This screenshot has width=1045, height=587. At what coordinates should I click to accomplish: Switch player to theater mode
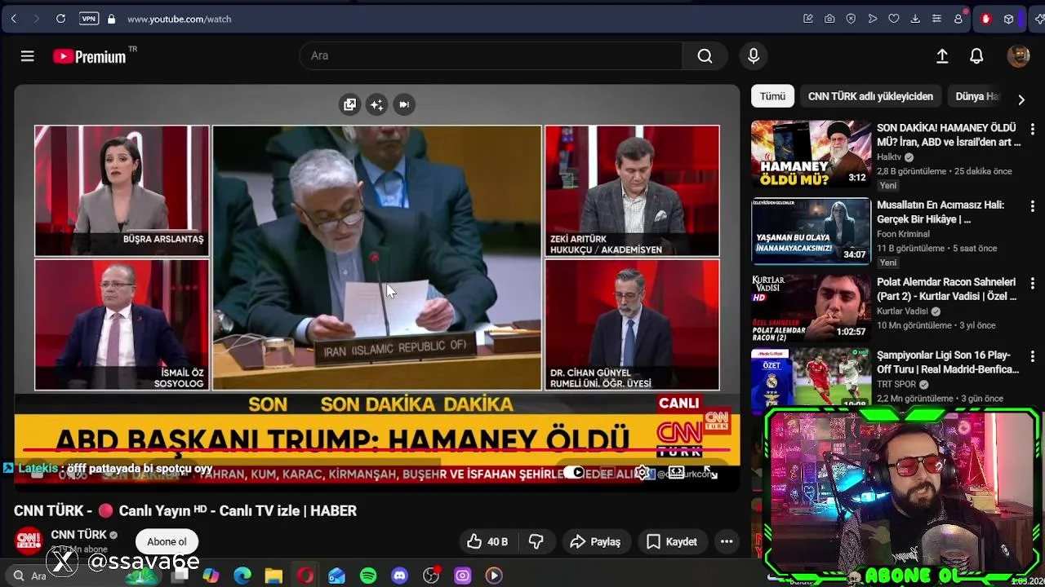click(676, 473)
